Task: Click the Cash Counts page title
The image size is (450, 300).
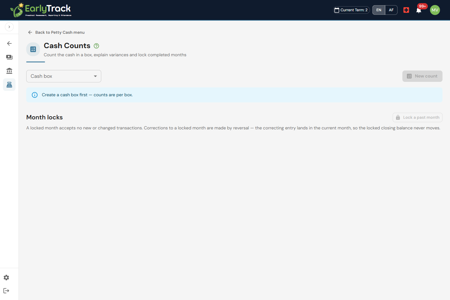Action: click(x=67, y=46)
